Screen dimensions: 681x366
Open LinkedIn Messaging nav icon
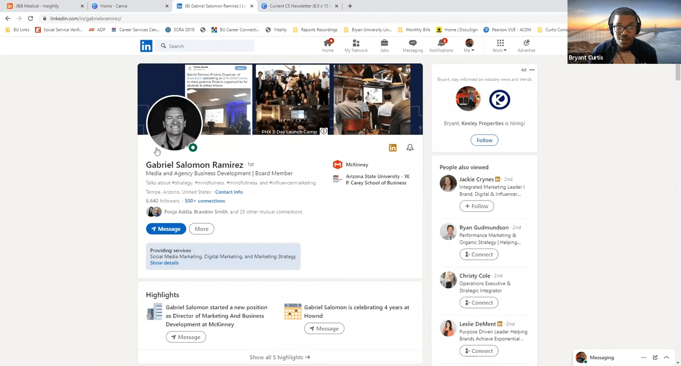tap(412, 46)
